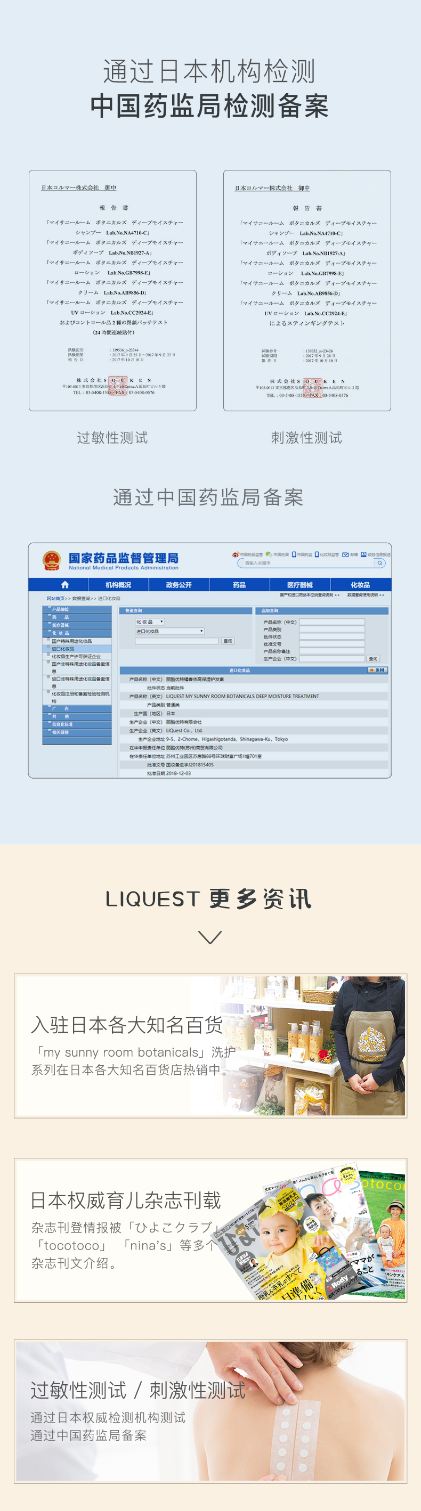Open the 化妆品 category dropdown in 快速查询
The image size is (421, 1511).
pyautogui.click(x=150, y=622)
